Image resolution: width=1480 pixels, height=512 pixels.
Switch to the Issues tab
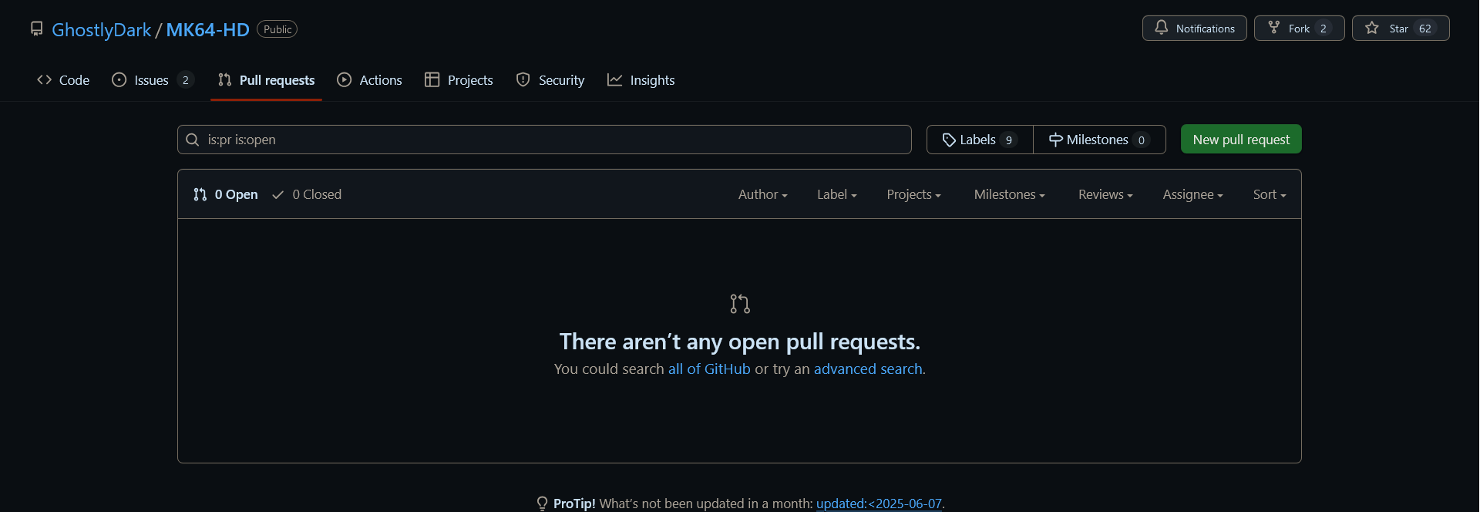click(x=153, y=80)
